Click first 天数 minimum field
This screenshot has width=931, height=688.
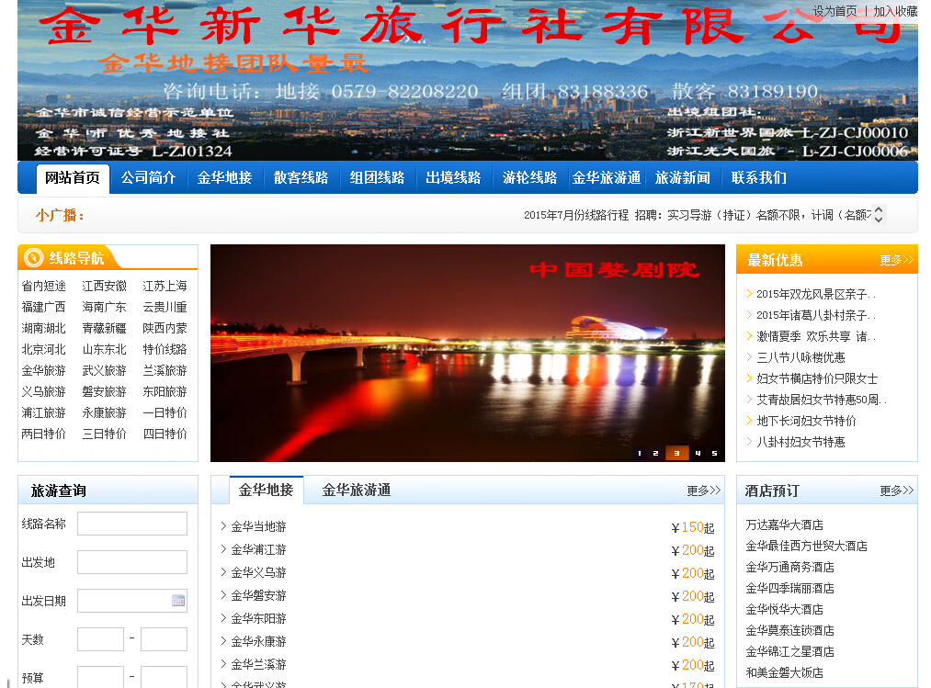click(x=100, y=639)
